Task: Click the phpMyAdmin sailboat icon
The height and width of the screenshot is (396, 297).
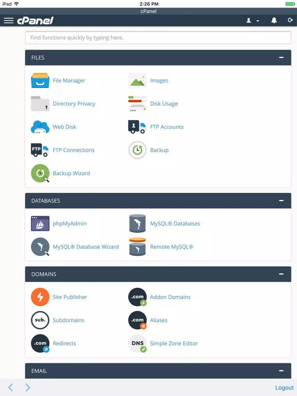Action: tap(40, 223)
